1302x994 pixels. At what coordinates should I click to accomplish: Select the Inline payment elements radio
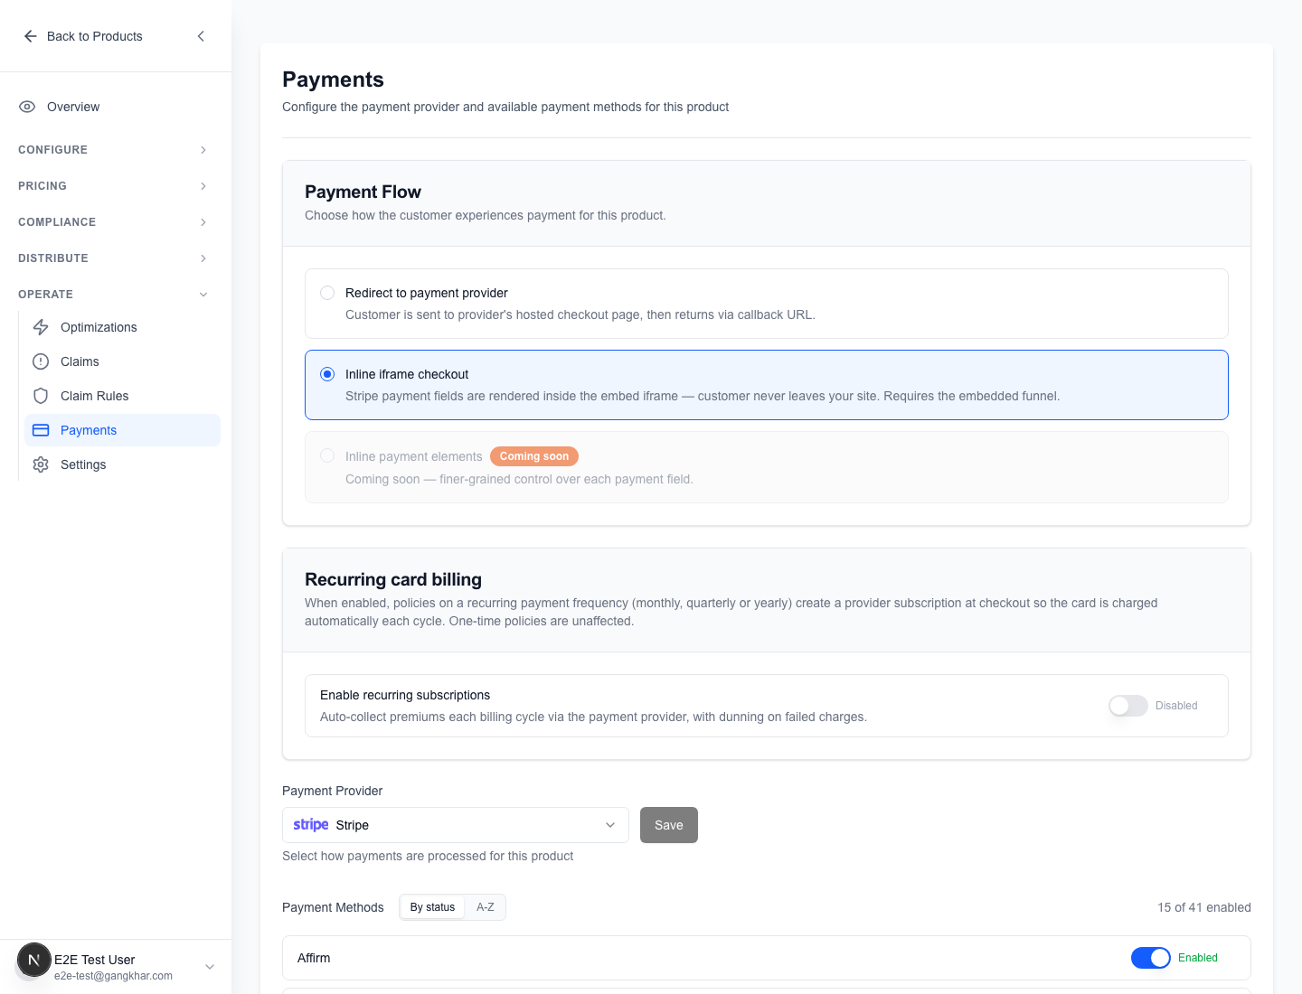pos(327,455)
